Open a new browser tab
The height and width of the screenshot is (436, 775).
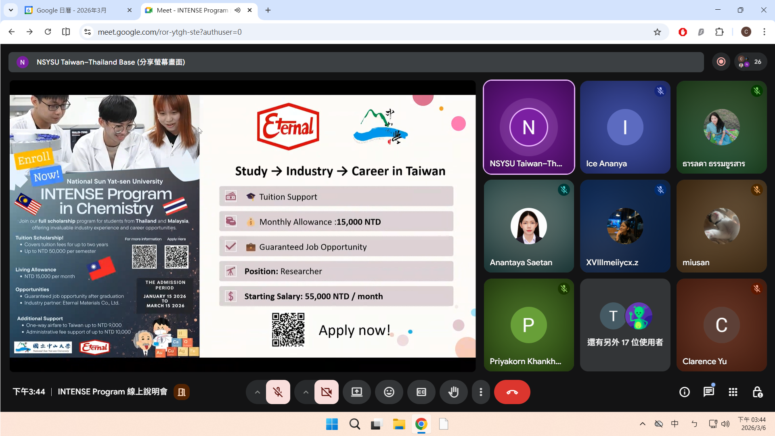pos(268,10)
